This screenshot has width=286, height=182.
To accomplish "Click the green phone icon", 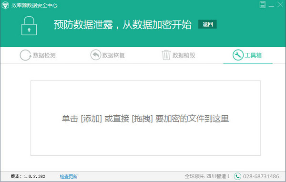I will click(x=237, y=176).
